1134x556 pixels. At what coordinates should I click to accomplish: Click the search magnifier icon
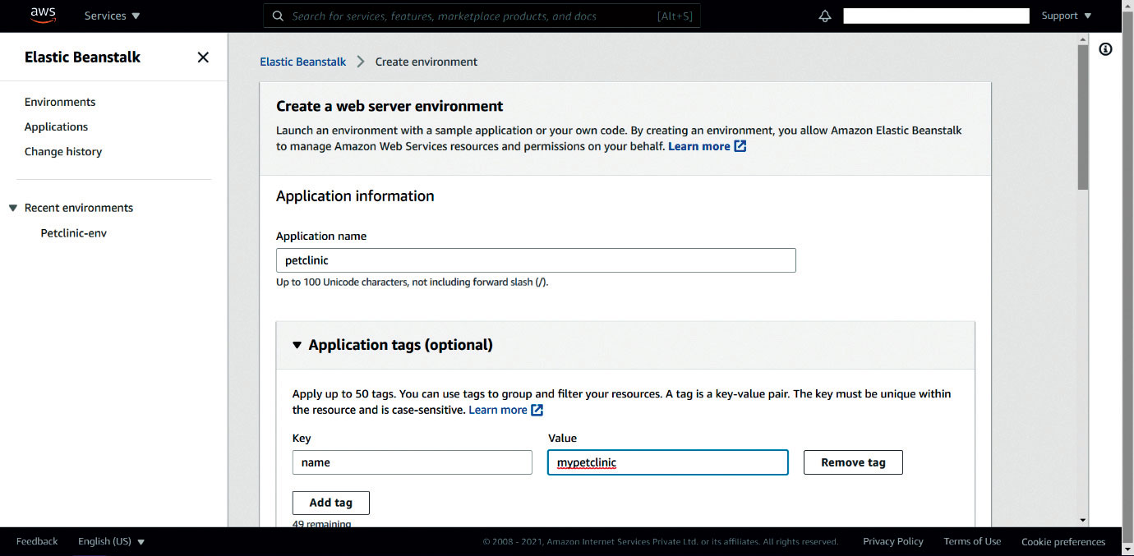coord(278,16)
